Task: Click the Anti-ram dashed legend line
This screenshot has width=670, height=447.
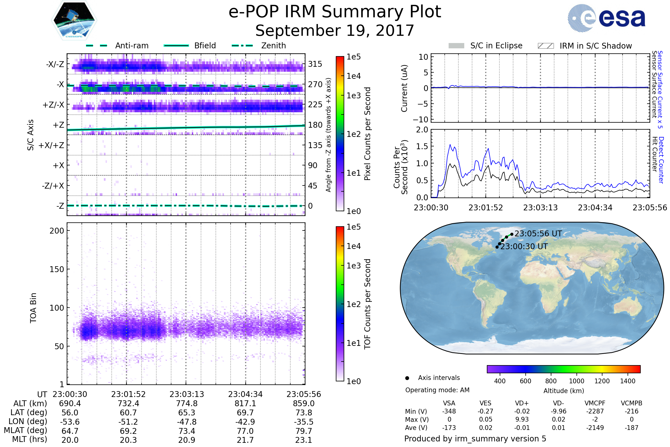Action: 97,46
